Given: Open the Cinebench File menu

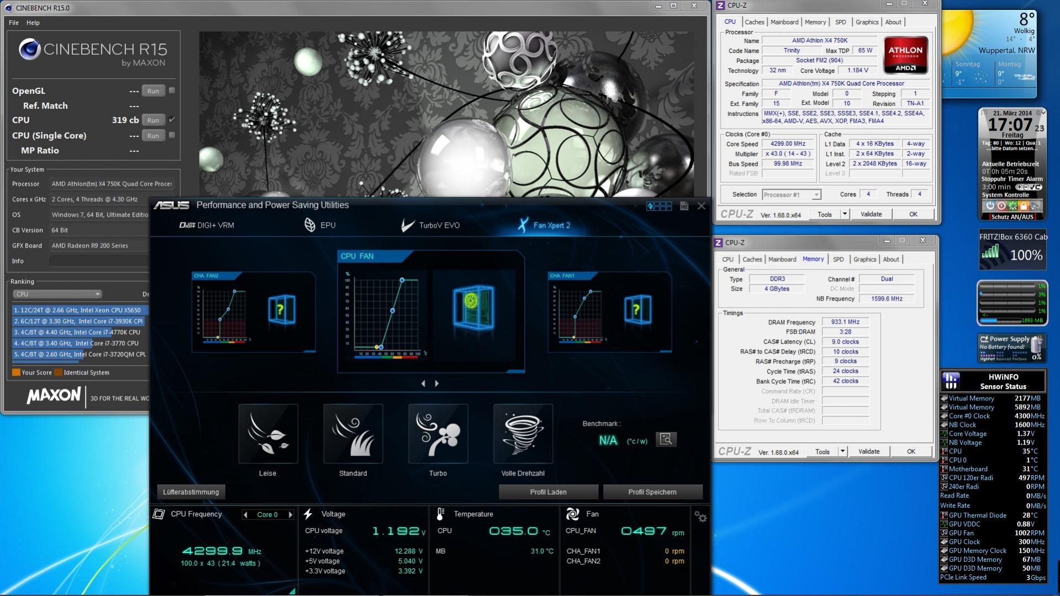Looking at the screenshot, I should click(x=14, y=23).
